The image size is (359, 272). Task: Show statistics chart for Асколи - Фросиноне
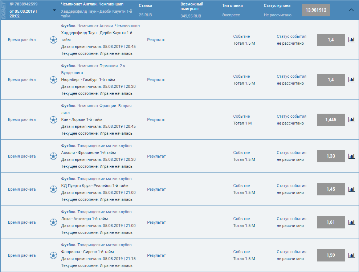click(351, 156)
